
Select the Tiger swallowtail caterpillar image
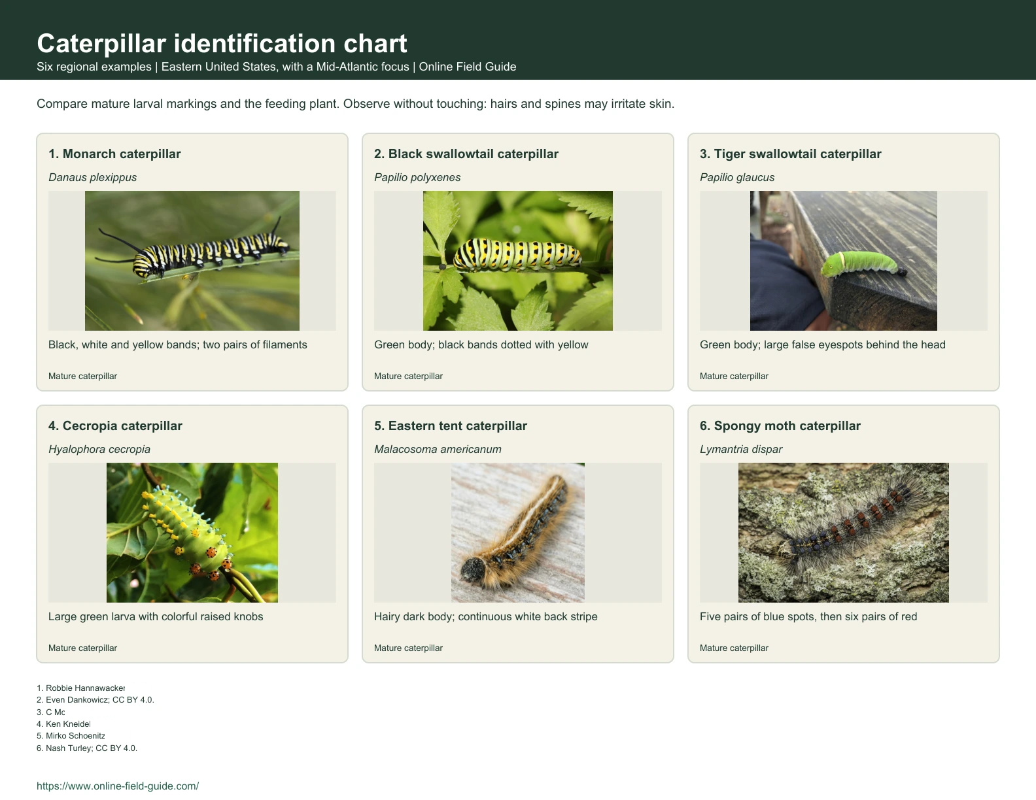click(844, 261)
